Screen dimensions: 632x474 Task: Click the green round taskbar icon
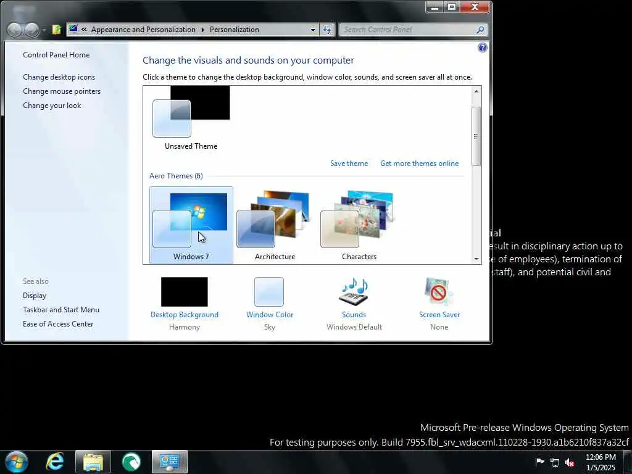point(131,462)
